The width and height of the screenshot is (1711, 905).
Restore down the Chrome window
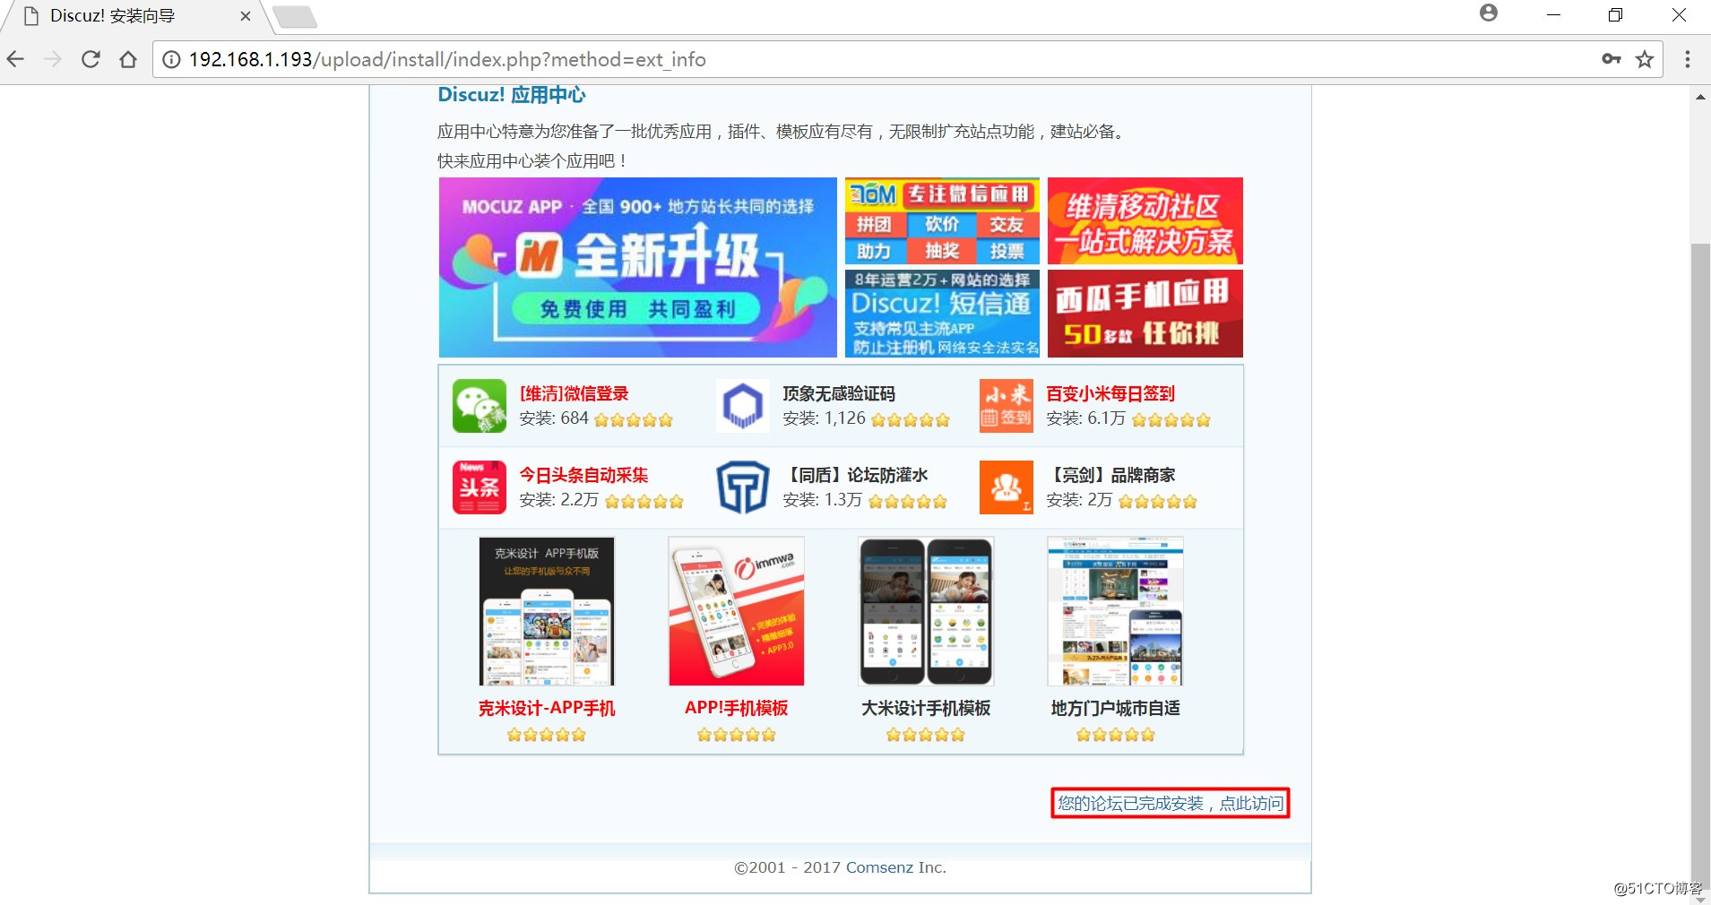[1616, 15]
